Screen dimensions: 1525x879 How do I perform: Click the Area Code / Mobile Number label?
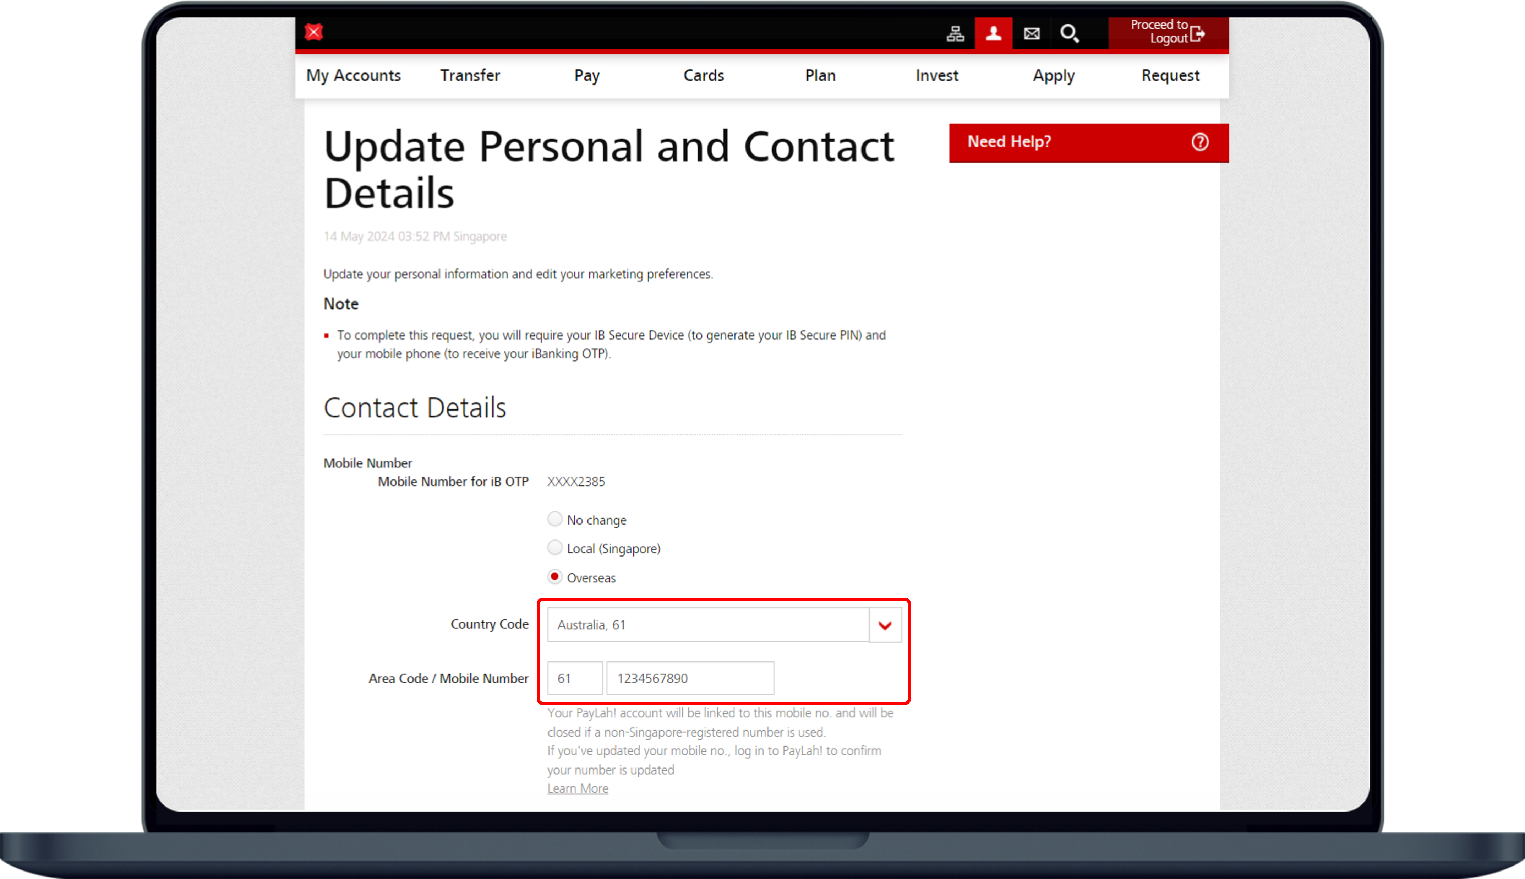point(448,679)
